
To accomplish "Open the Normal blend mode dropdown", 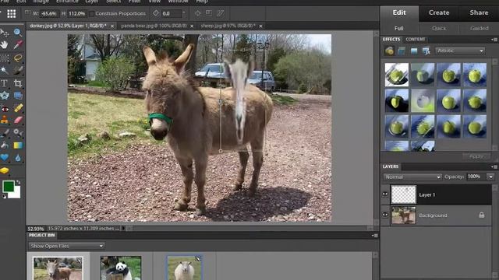I will [412, 177].
